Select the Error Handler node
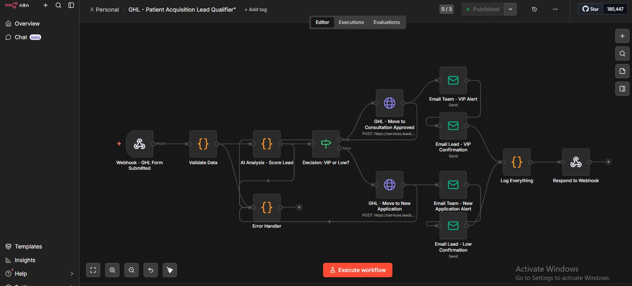Viewport: 632px width, 286px height. pos(267,207)
